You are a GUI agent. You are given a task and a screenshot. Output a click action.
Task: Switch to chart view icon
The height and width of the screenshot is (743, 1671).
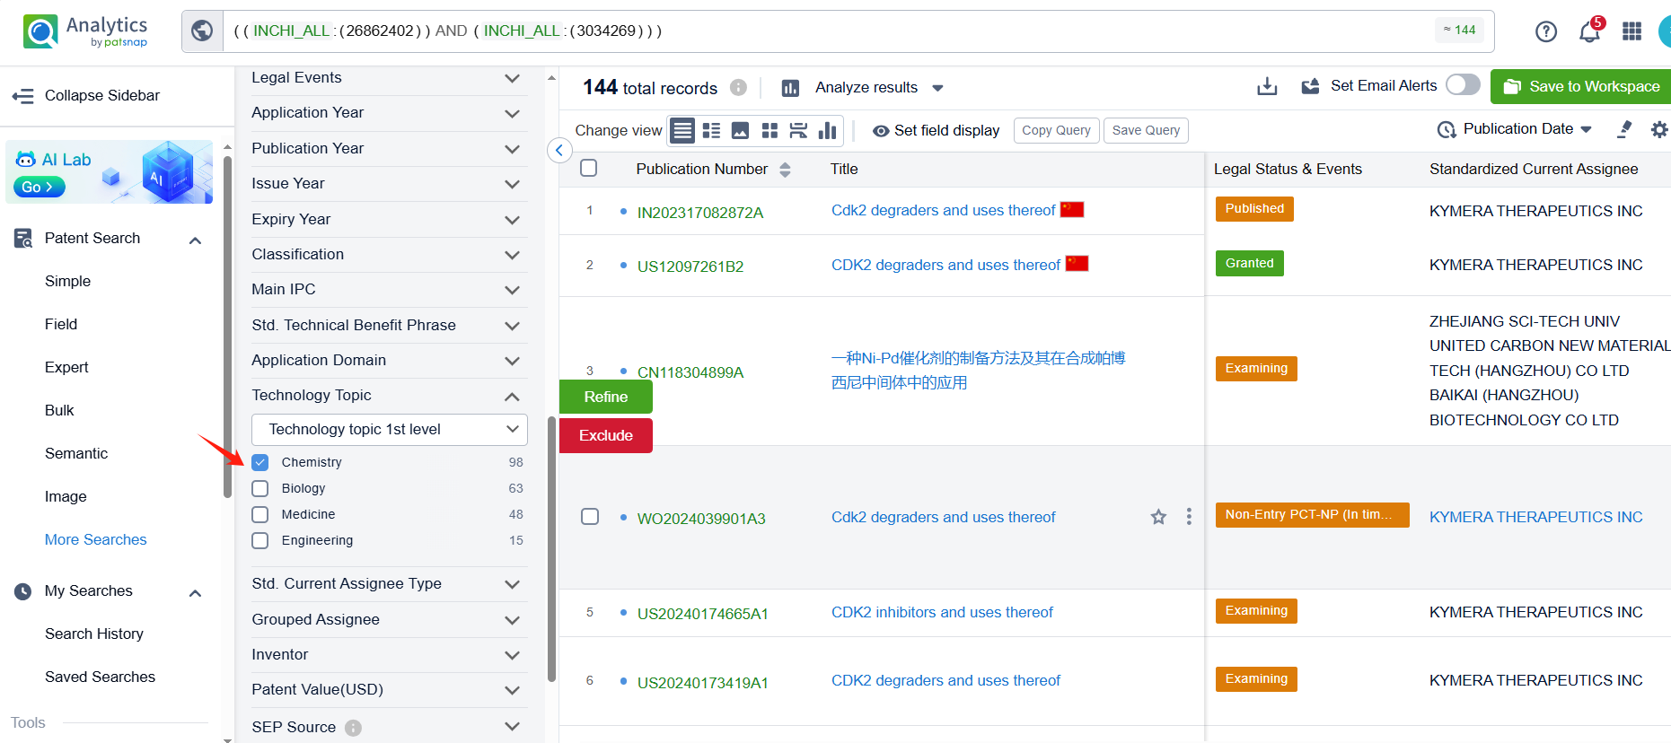point(827,131)
